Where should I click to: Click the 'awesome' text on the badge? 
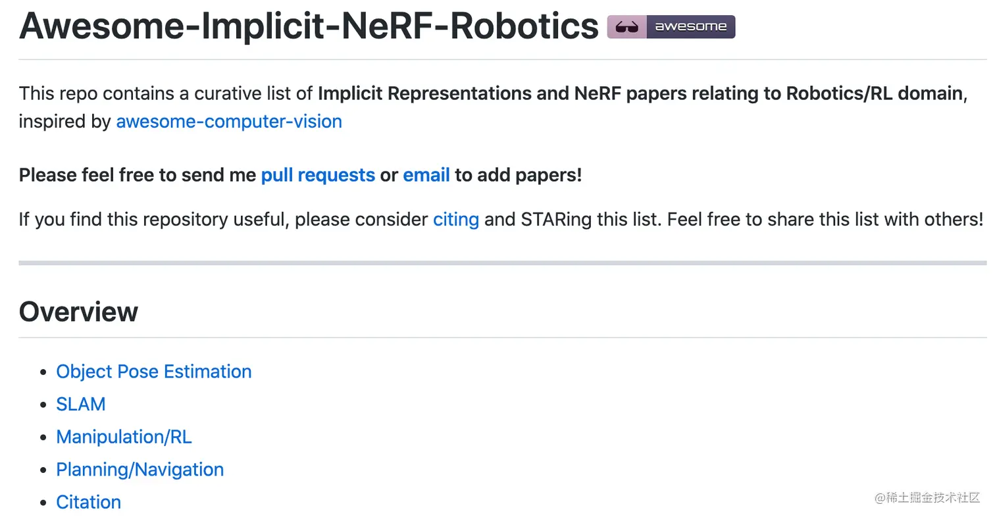(690, 27)
